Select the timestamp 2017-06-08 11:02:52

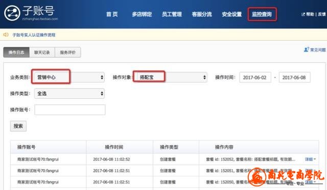click(x=111, y=159)
